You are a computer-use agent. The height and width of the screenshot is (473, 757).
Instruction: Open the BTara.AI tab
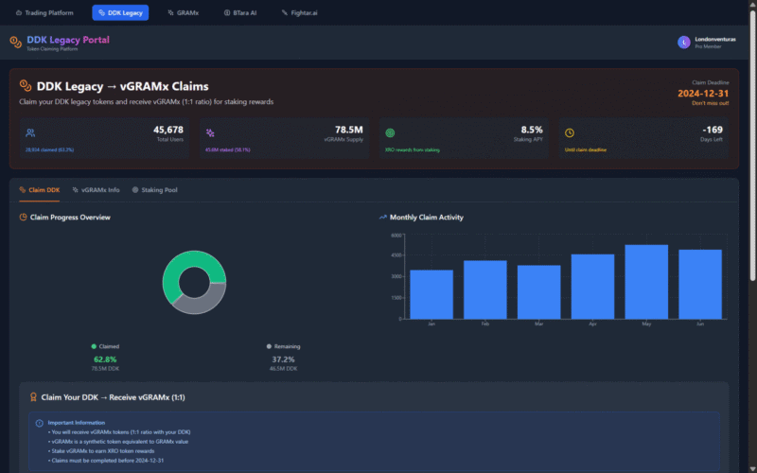coord(240,13)
